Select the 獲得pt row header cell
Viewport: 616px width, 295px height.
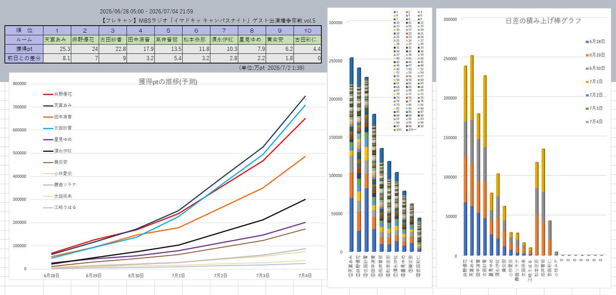[24, 48]
